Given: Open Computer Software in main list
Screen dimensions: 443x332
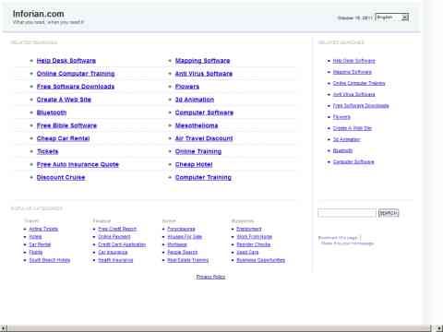Looking at the screenshot, I should coord(204,113).
